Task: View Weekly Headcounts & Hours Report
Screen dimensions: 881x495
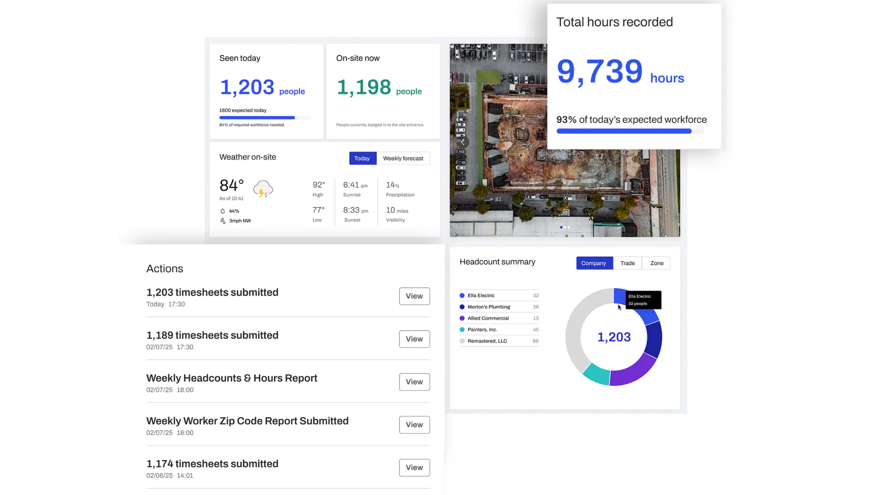Action: [414, 382]
